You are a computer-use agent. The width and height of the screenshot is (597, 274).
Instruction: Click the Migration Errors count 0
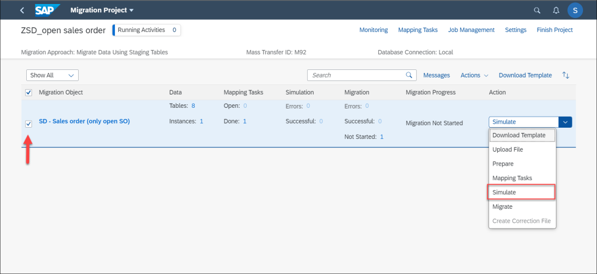(367, 106)
